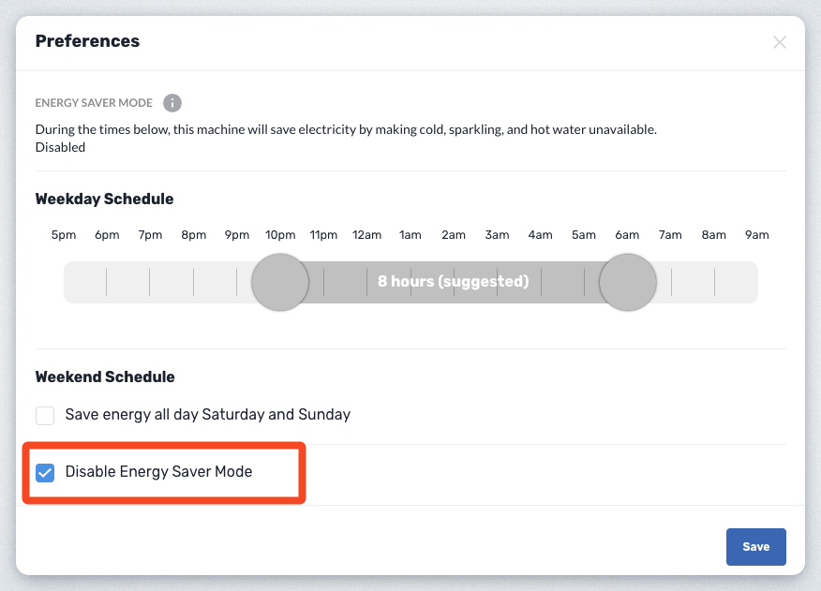Click the "8 hours (suggested)" slider range
821x591 pixels.
click(x=454, y=282)
